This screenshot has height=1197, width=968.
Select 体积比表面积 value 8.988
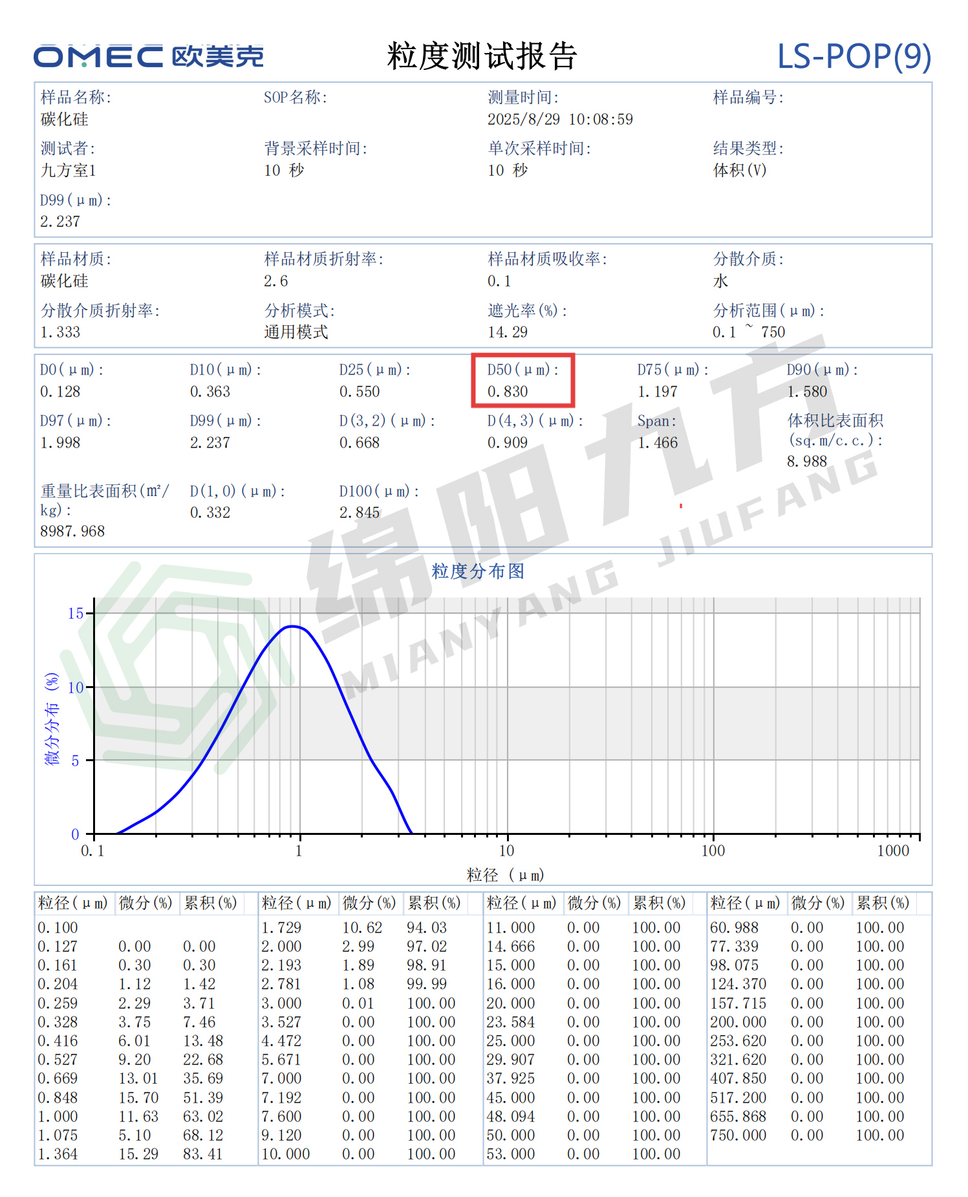(807, 461)
